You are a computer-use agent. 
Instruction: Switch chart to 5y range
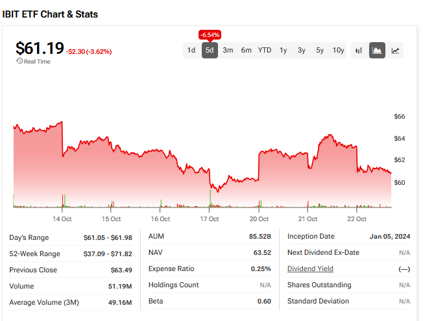(320, 50)
